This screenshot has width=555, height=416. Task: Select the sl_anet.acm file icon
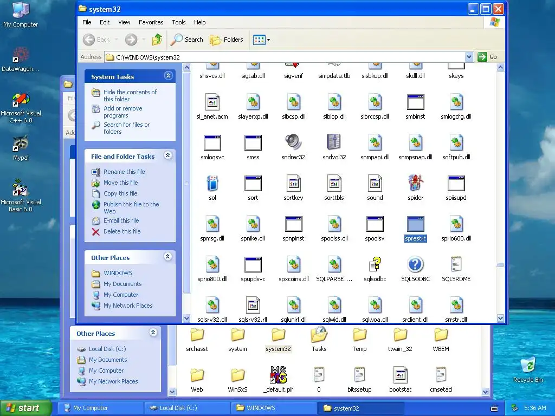[212, 102]
